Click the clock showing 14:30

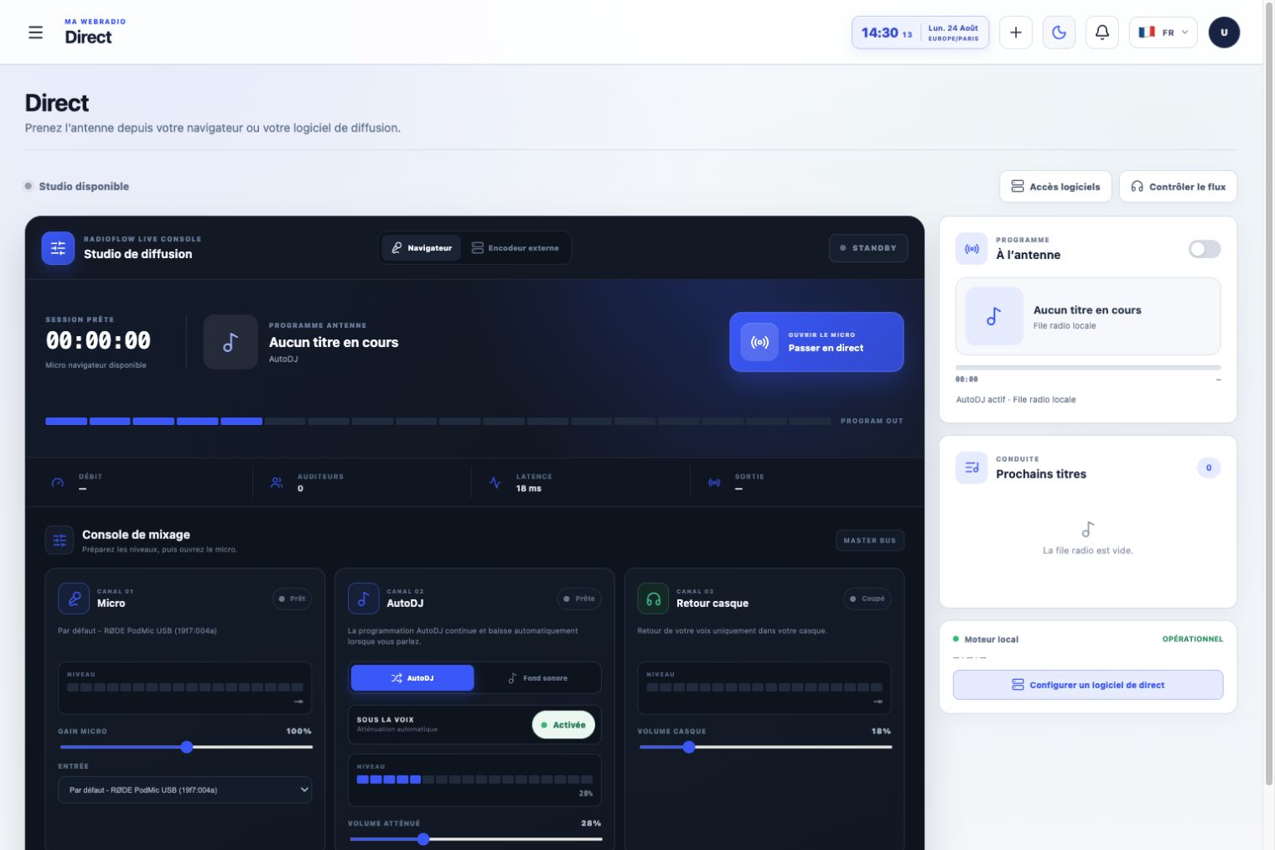coord(920,33)
